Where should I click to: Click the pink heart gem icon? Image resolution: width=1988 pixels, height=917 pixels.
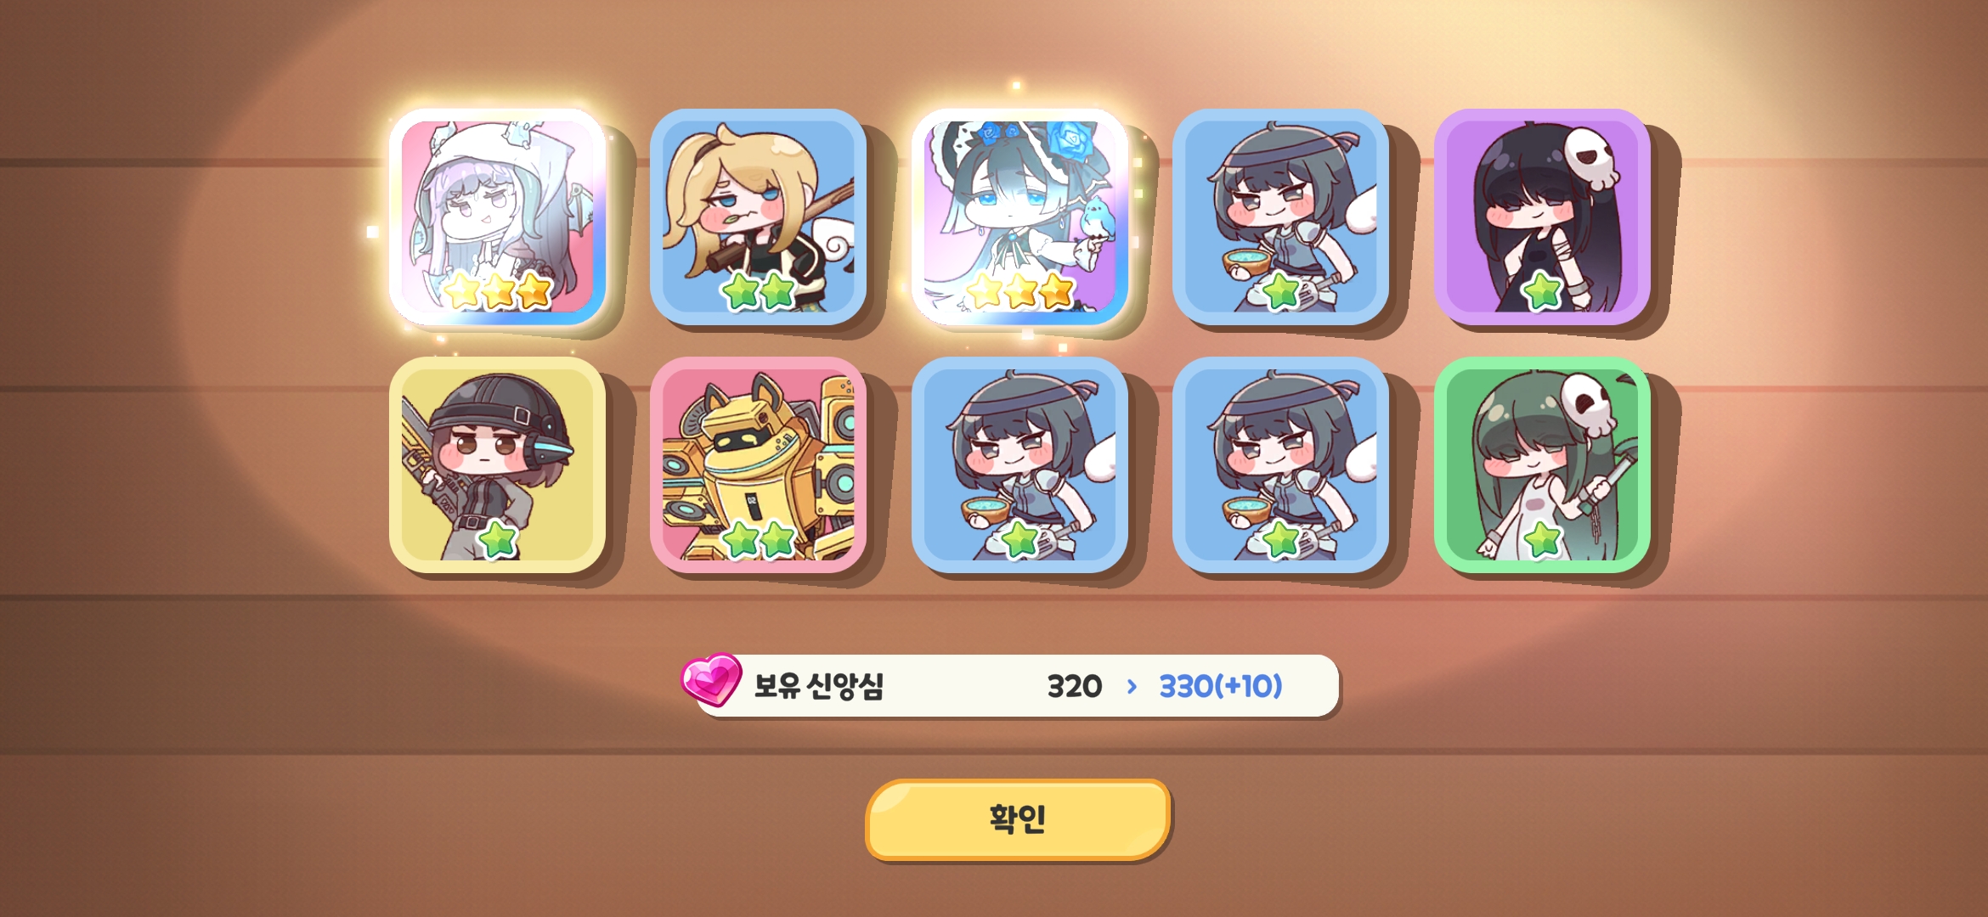click(711, 679)
